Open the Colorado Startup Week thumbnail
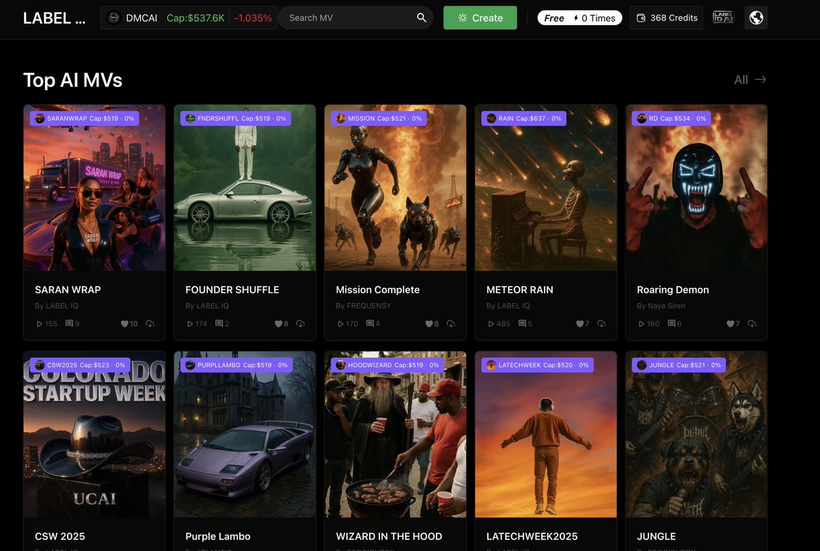 (94, 434)
